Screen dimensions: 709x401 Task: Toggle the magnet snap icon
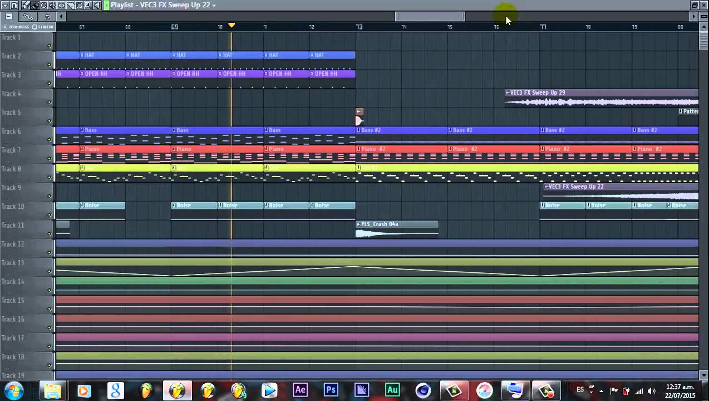[13, 5]
